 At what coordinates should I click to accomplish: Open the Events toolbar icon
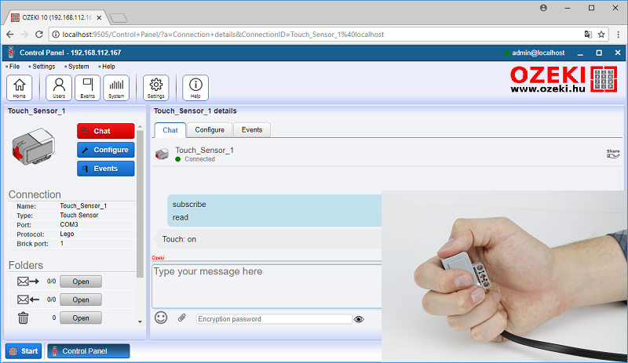point(87,87)
